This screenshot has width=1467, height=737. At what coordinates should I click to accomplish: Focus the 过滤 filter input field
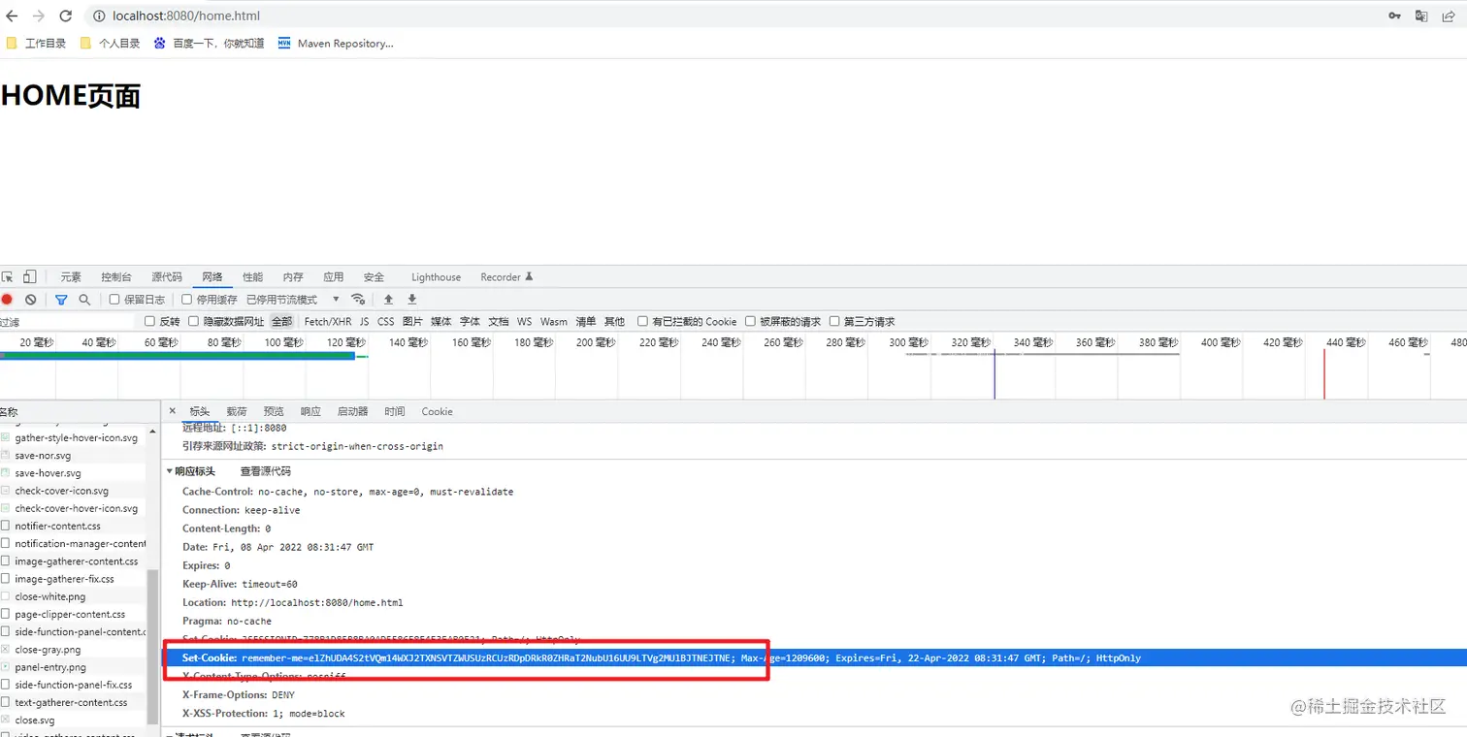[68, 321]
